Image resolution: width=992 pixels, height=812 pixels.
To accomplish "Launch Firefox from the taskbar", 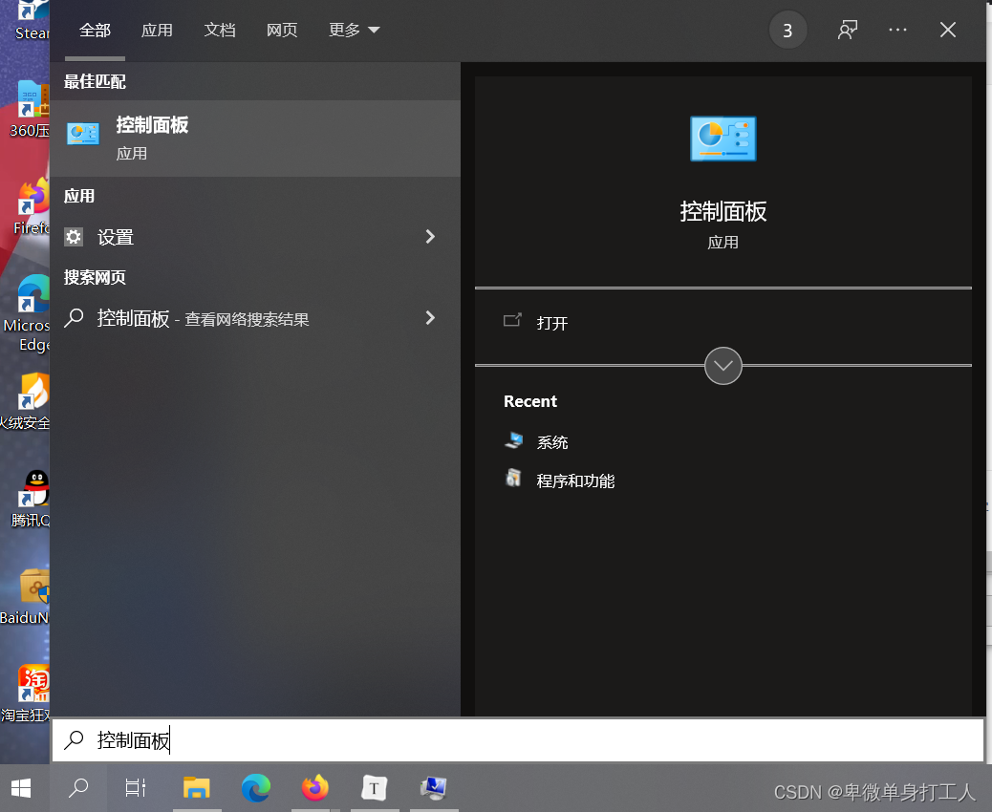I will point(315,788).
